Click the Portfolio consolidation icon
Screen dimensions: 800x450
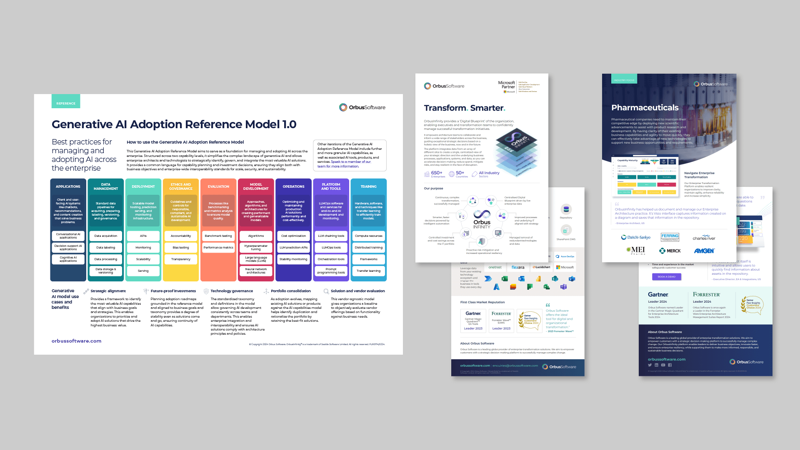point(266,291)
